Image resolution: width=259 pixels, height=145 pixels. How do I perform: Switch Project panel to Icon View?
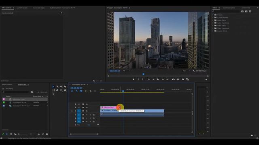click(11, 134)
